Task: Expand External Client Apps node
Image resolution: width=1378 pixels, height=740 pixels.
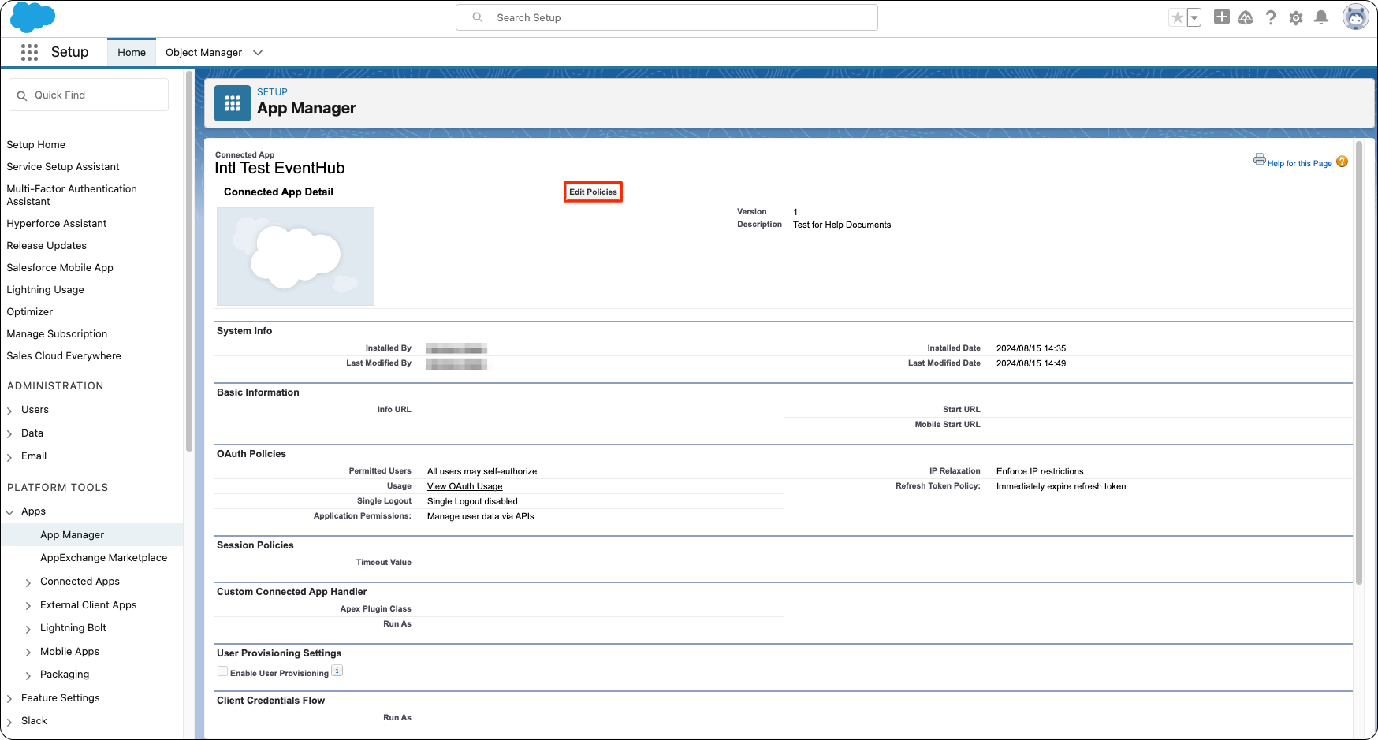Action: coord(28,606)
